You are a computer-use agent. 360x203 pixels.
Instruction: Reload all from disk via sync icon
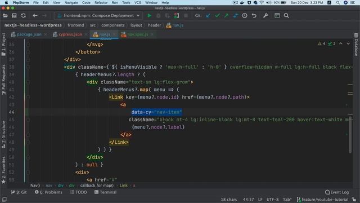click(24, 16)
